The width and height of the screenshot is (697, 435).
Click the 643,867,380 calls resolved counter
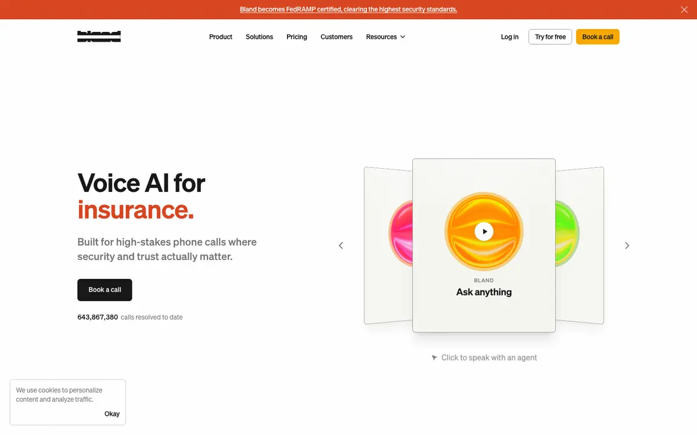pyautogui.click(x=130, y=317)
